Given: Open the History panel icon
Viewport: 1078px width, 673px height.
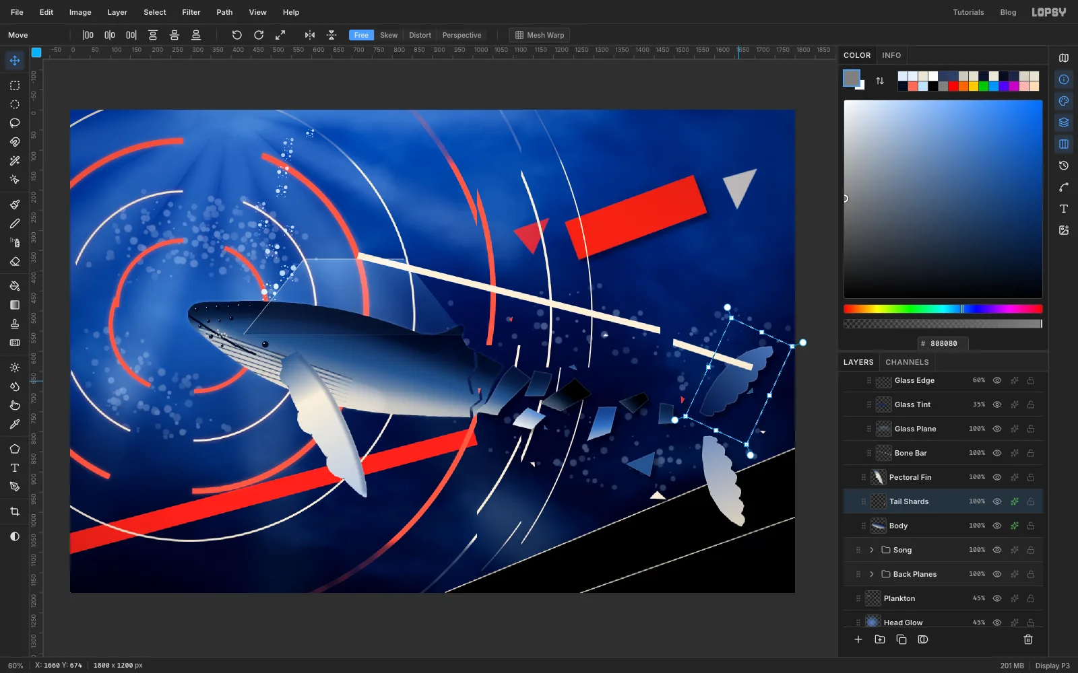Looking at the screenshot, I should pos(1064,166).
